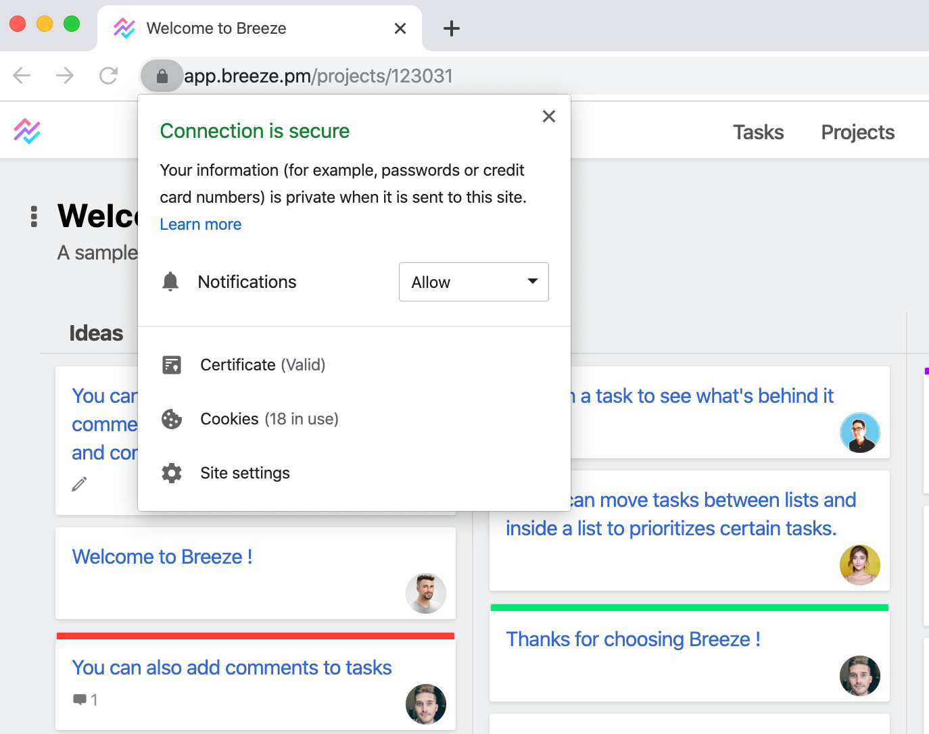Click avatar on Thanks for choosing card
This screenshot has height=734, width=929.
[x=860, y=676]
